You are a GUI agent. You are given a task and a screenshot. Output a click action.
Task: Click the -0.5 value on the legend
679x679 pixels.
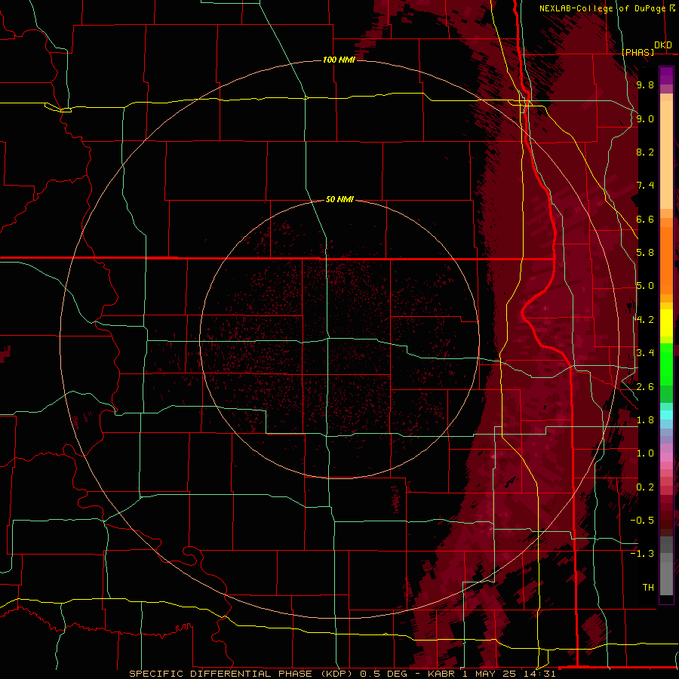[642, 521]
